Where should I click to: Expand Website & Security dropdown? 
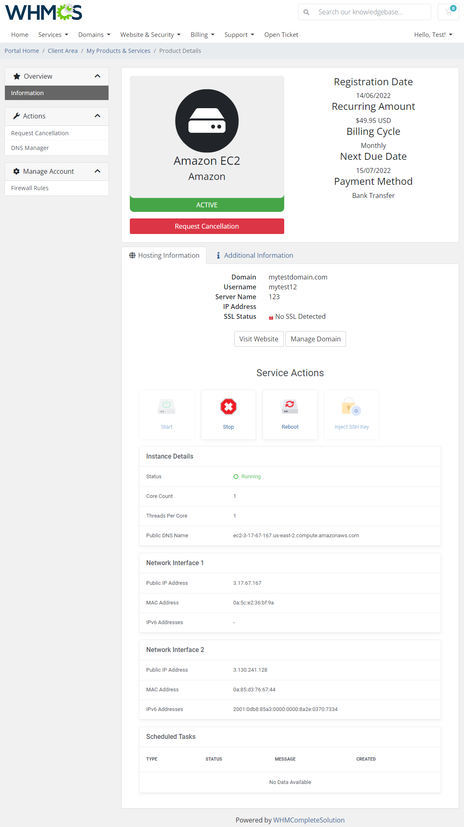tap(150, 35)
